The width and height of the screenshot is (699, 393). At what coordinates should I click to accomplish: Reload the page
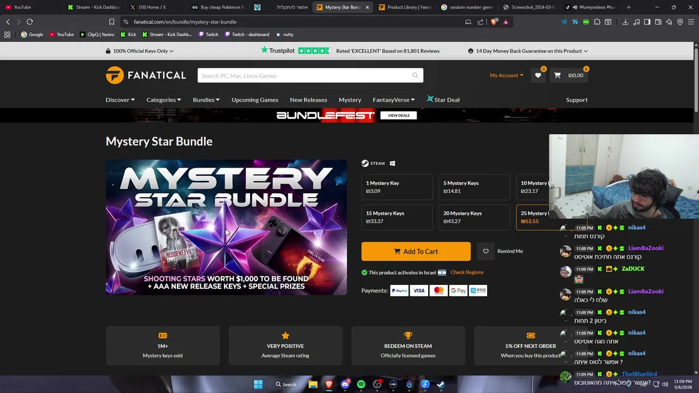tap(29, 22)
